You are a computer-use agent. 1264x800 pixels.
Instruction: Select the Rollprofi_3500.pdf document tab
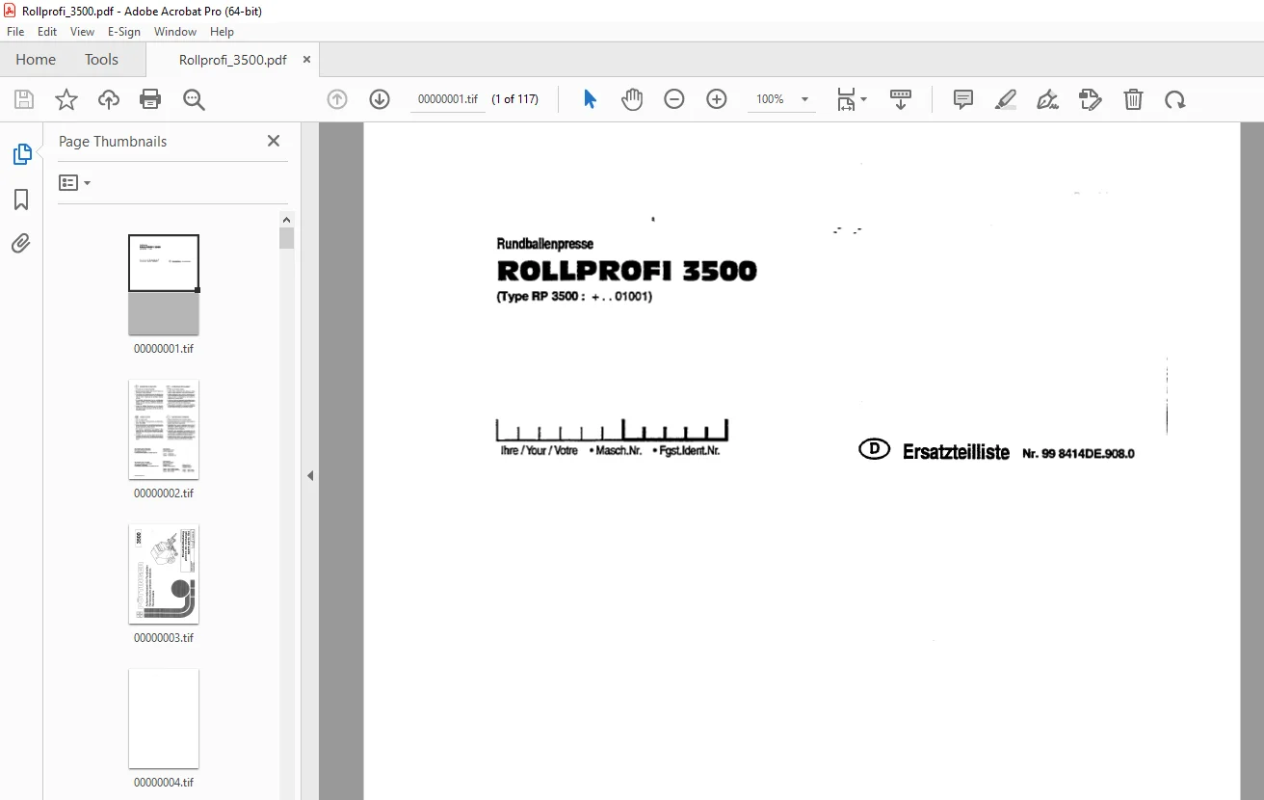coord(233,60)
